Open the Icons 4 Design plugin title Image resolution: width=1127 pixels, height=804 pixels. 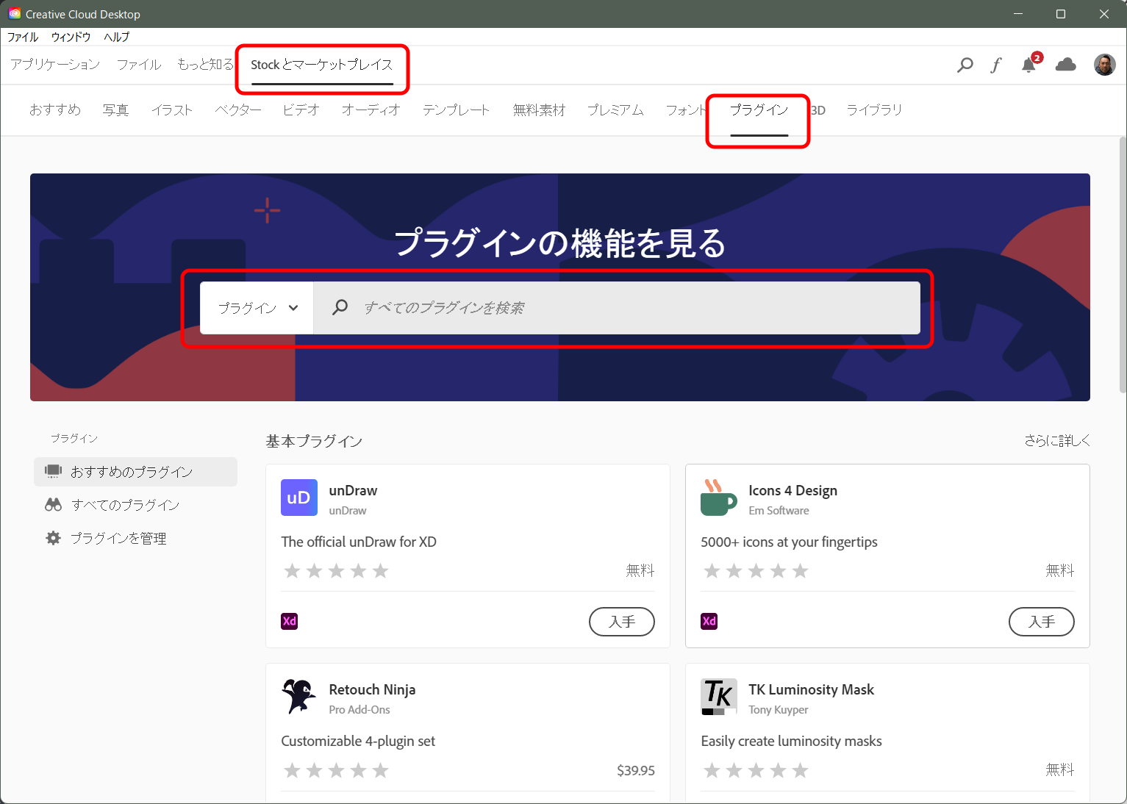point(793,490)
